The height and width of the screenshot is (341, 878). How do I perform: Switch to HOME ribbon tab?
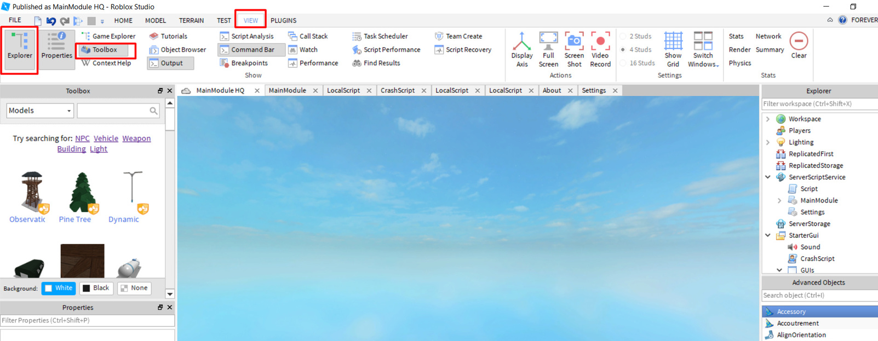(123, 20)
